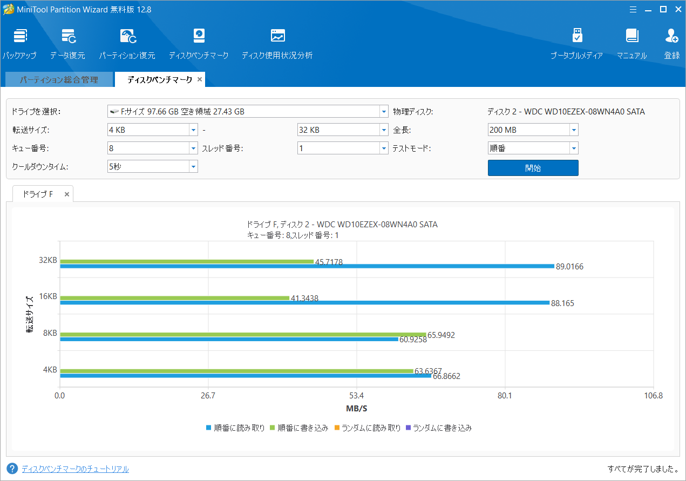Open the hamburger menu in title bar
This screenshot has height=481, width=686.
click(633, 9)
